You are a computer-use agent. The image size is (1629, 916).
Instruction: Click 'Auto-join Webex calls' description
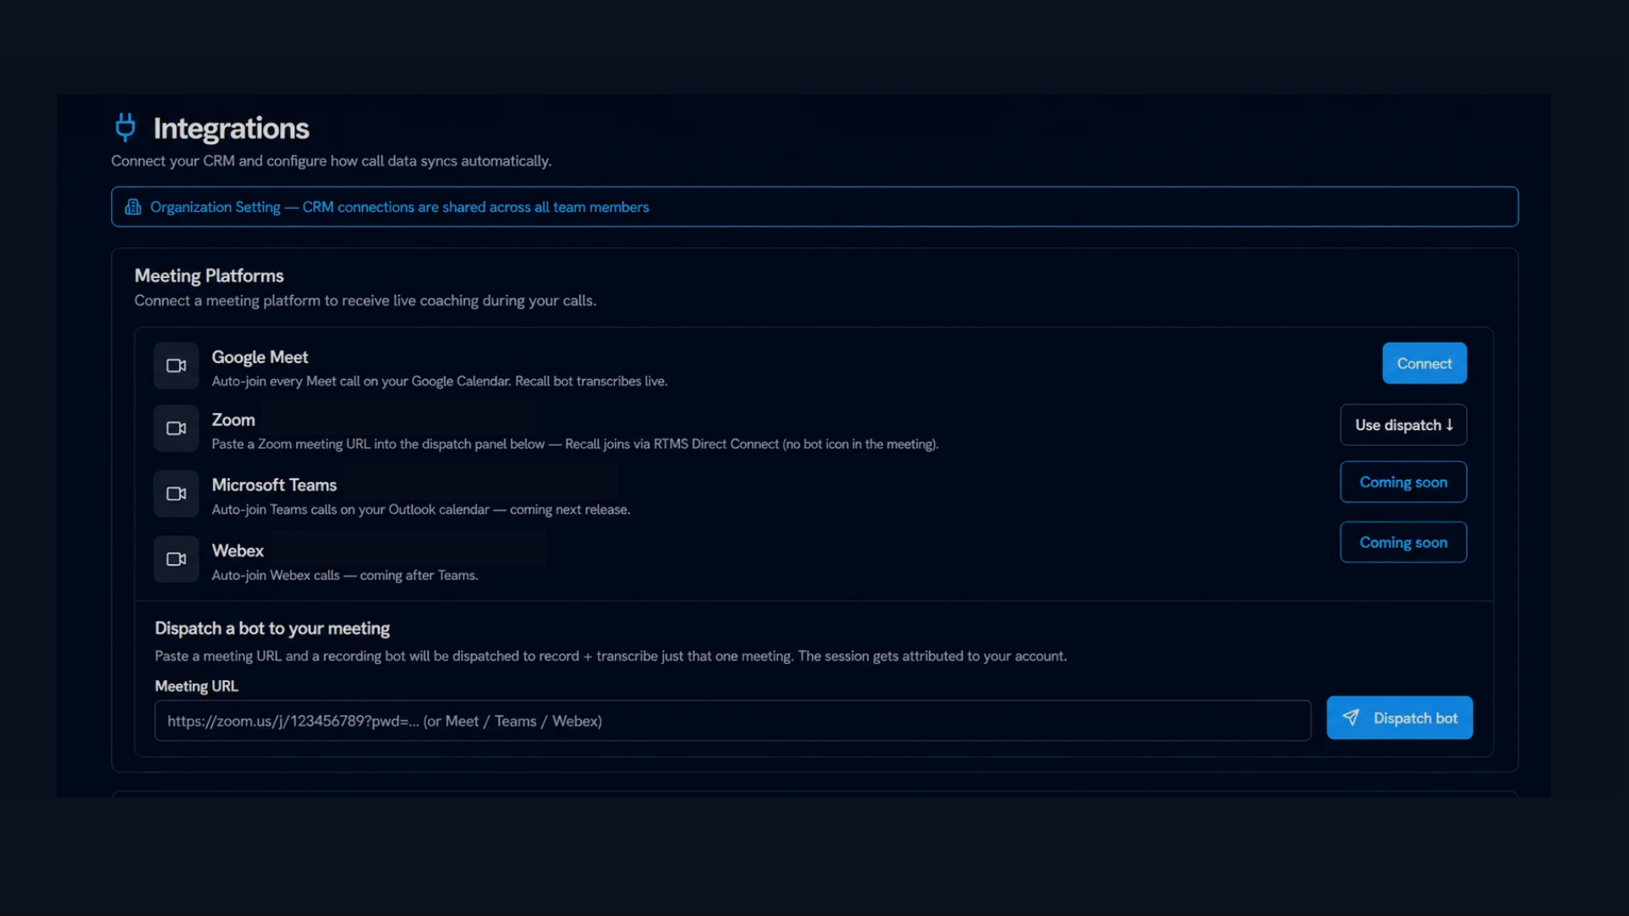pyautogui.click(x=345, y=575)
